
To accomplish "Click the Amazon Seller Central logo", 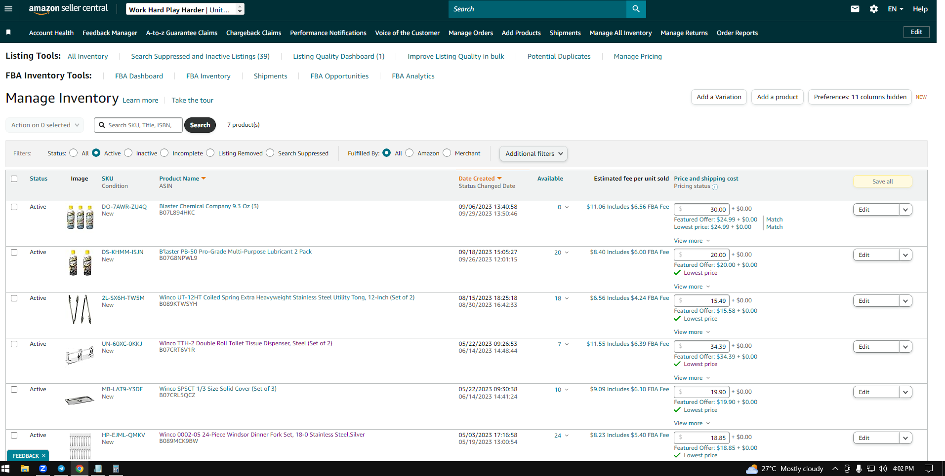I will pos(68,8).
